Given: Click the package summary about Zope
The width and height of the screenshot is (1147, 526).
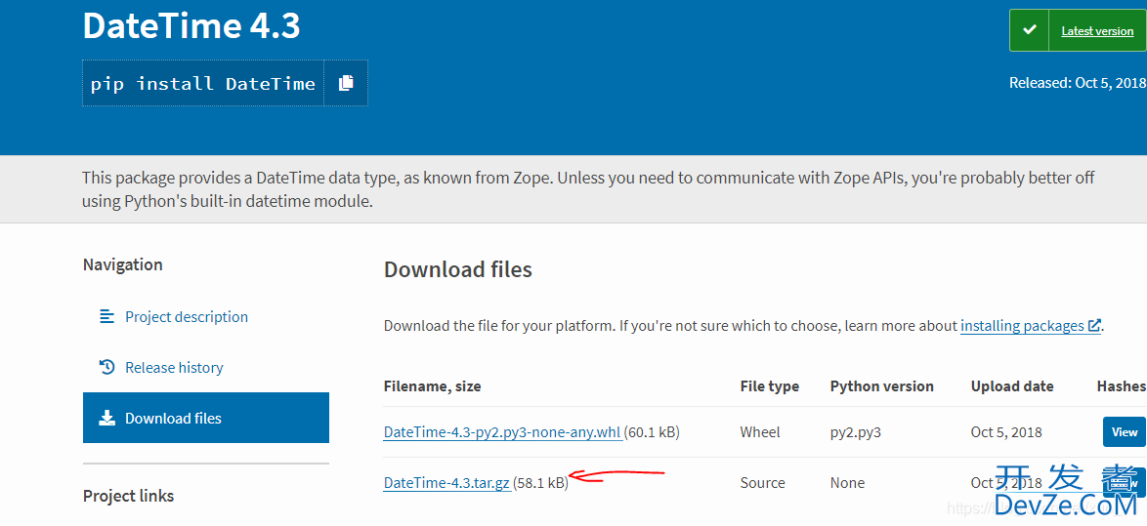Looking at the screenshot, I should 588,189.
